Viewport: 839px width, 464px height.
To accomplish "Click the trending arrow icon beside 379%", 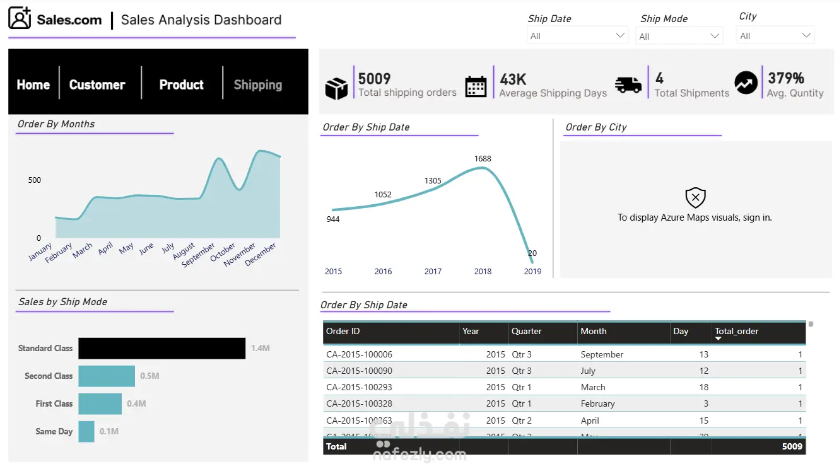I will 746,83.
